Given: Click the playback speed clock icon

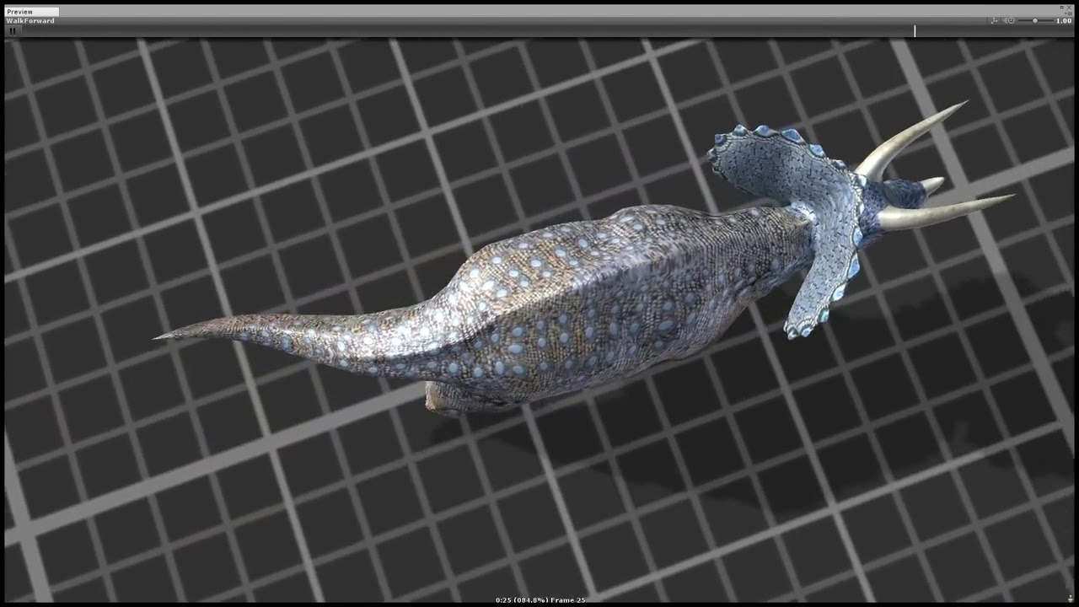Looking at the screenshot, I should coord(1011,21).
